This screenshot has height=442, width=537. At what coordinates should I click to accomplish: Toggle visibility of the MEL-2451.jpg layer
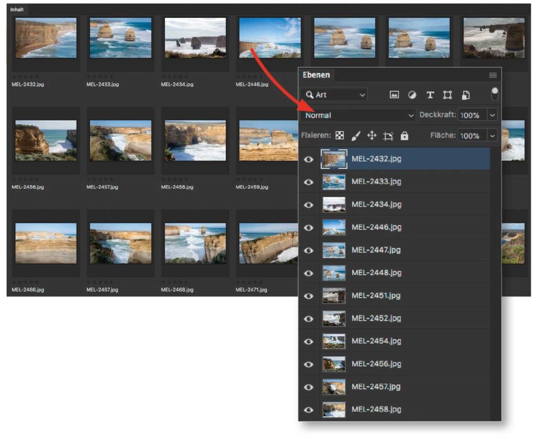tap(309, 296)
